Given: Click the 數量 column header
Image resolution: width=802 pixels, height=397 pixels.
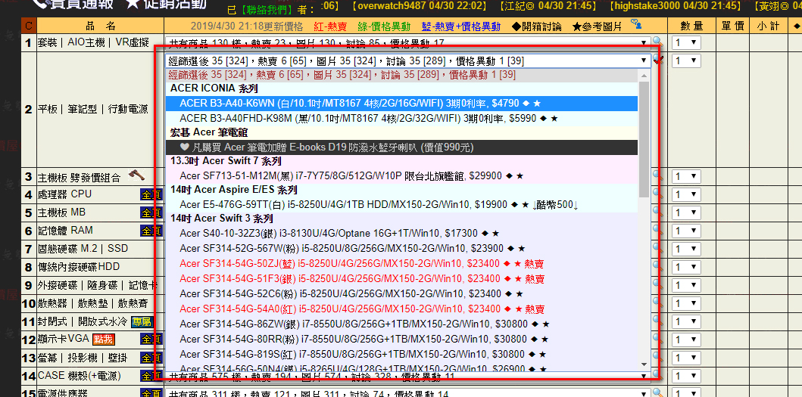Looking at the screenshot, I should (x=691, y=26).
